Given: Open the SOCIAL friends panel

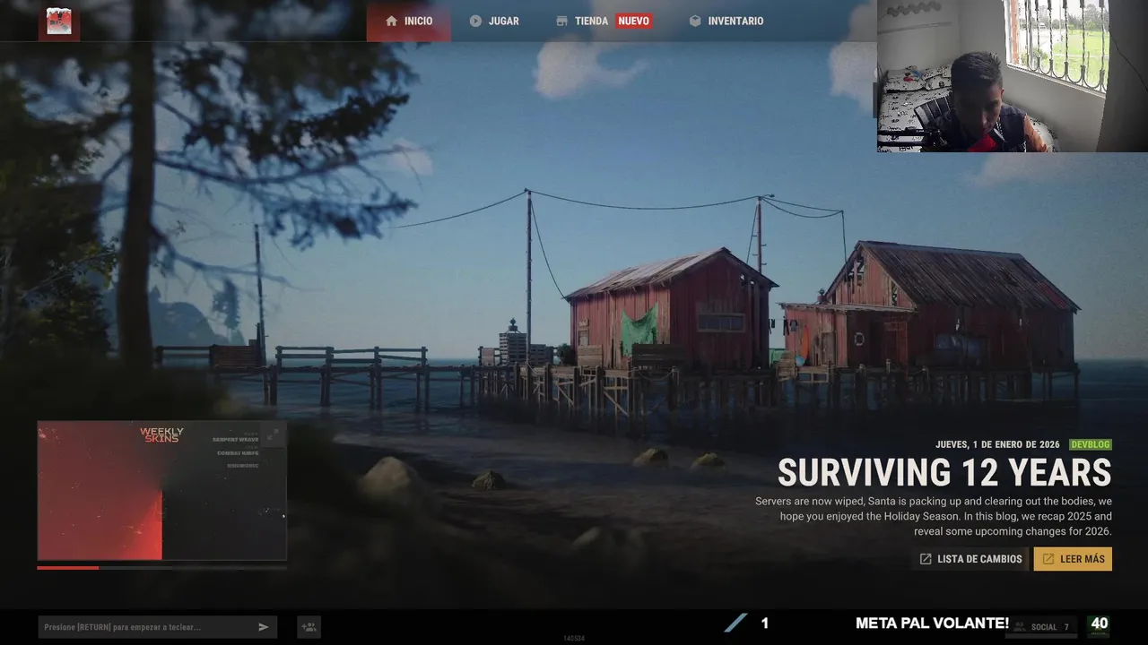Looking at the screenshot, I should point(1040,627).
